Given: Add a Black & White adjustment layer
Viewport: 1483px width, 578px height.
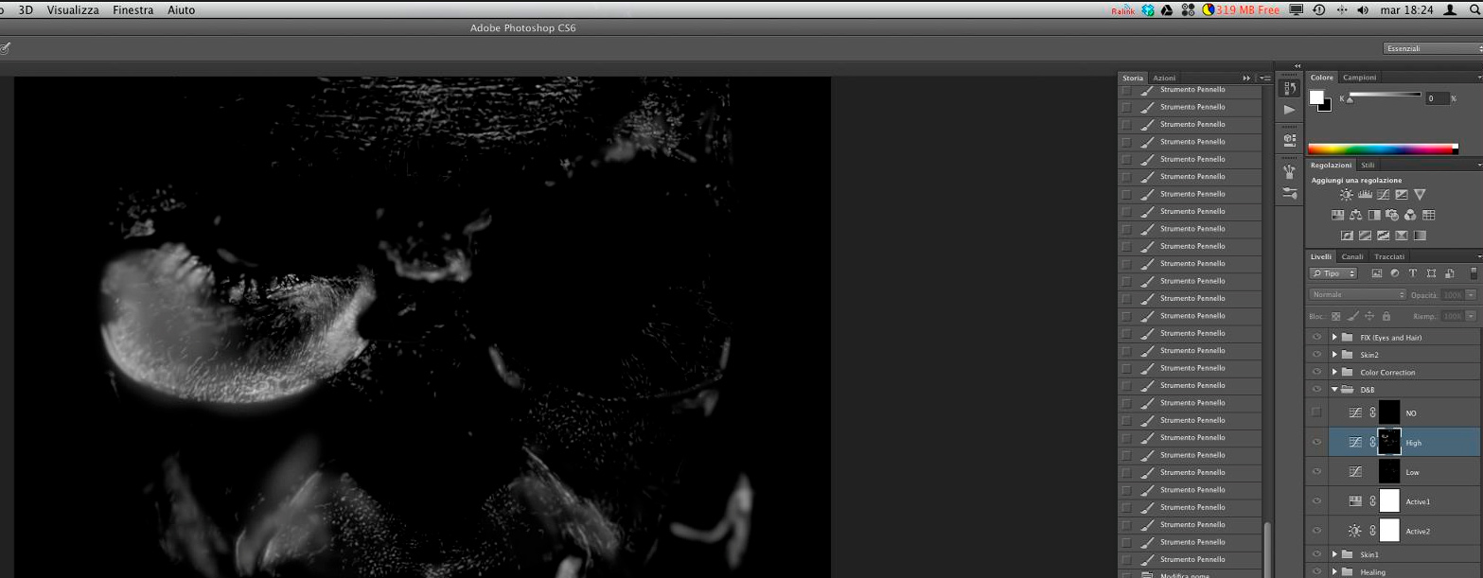Looking at the screenshot, I should [1374, 215].
